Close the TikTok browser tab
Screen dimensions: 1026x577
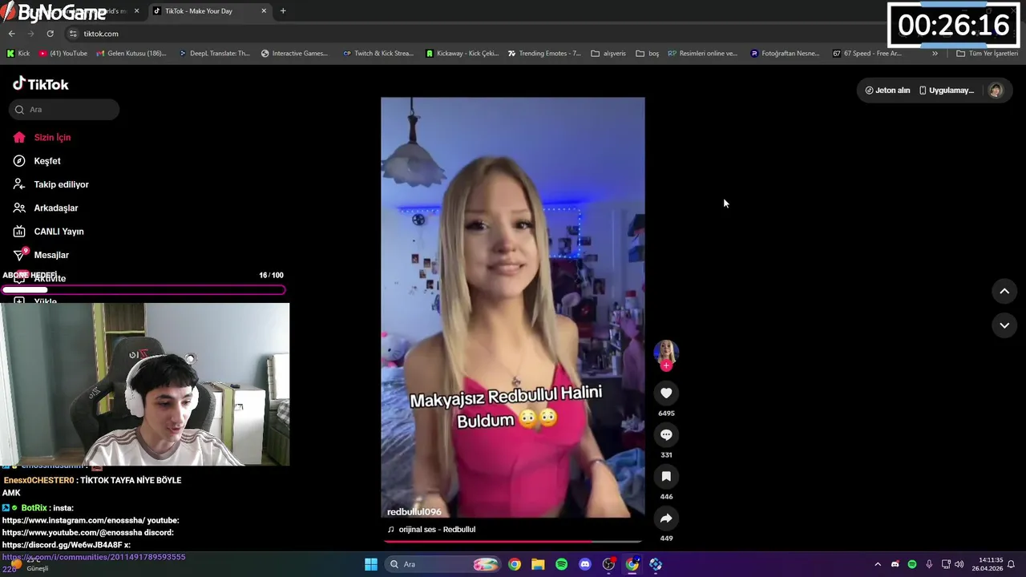point(265,11)
